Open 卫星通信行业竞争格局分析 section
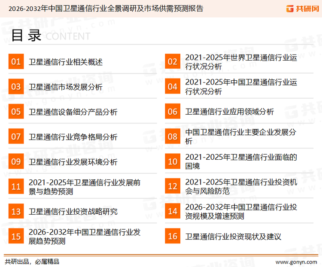Screen dimensions: 322x267 tap(73, 137)
